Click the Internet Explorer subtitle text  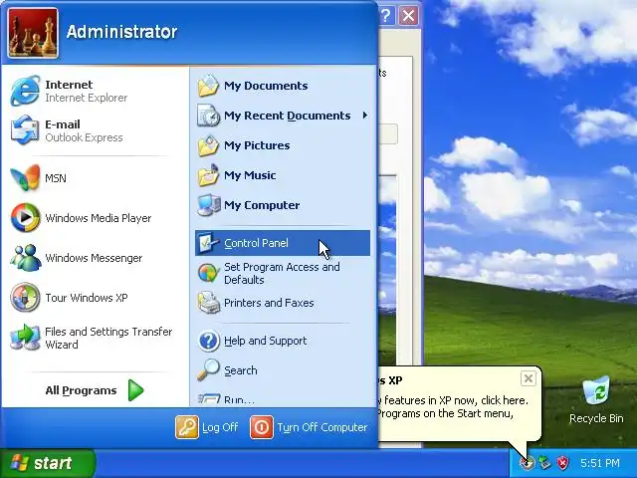pyautogui.click(x=87, y=98)
